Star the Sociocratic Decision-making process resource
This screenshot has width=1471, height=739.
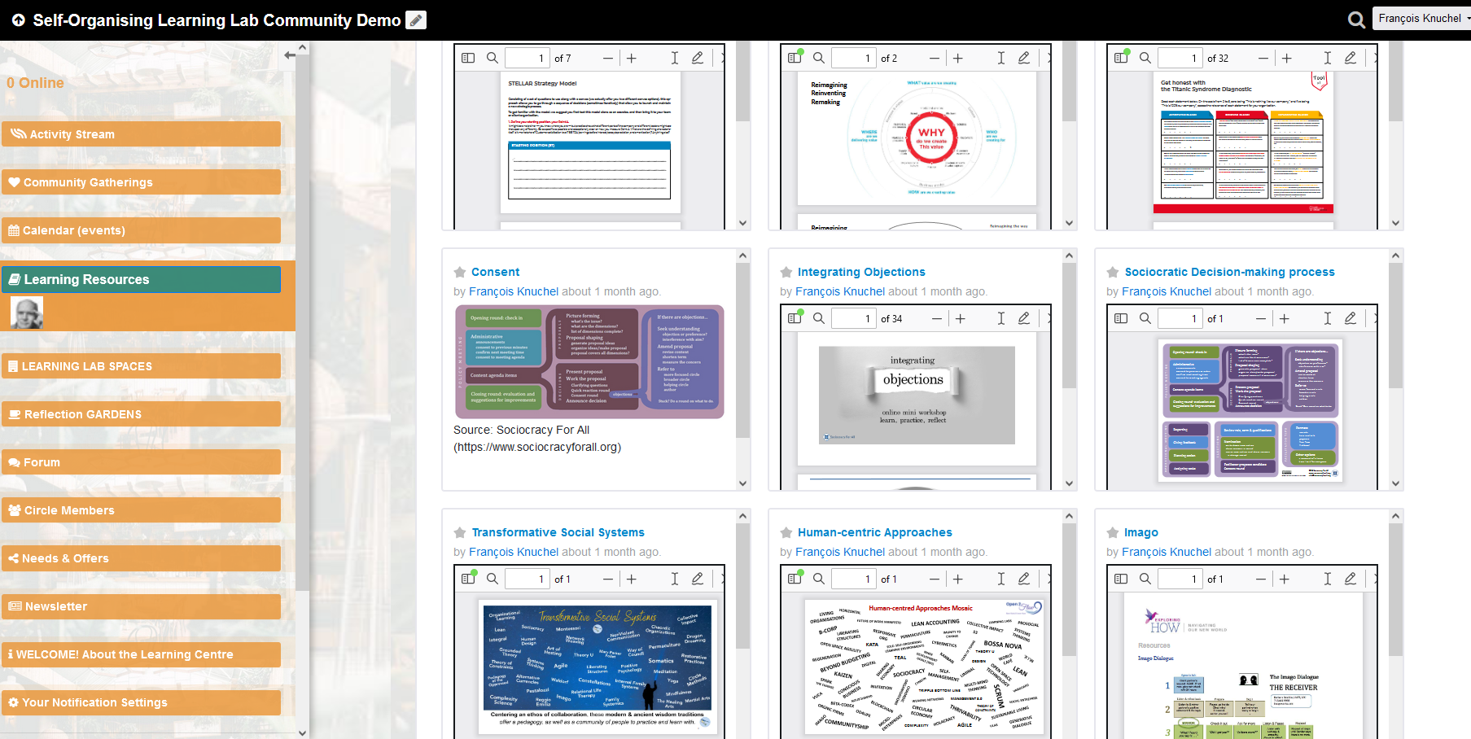[1113, 272]
